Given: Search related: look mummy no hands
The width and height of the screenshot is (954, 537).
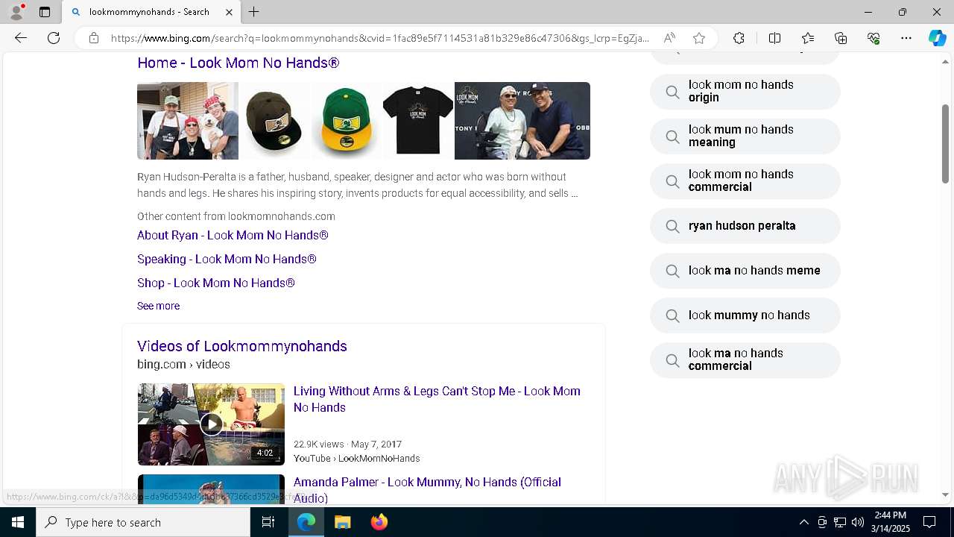Looking at the screenshot, I should pos(745,315).
